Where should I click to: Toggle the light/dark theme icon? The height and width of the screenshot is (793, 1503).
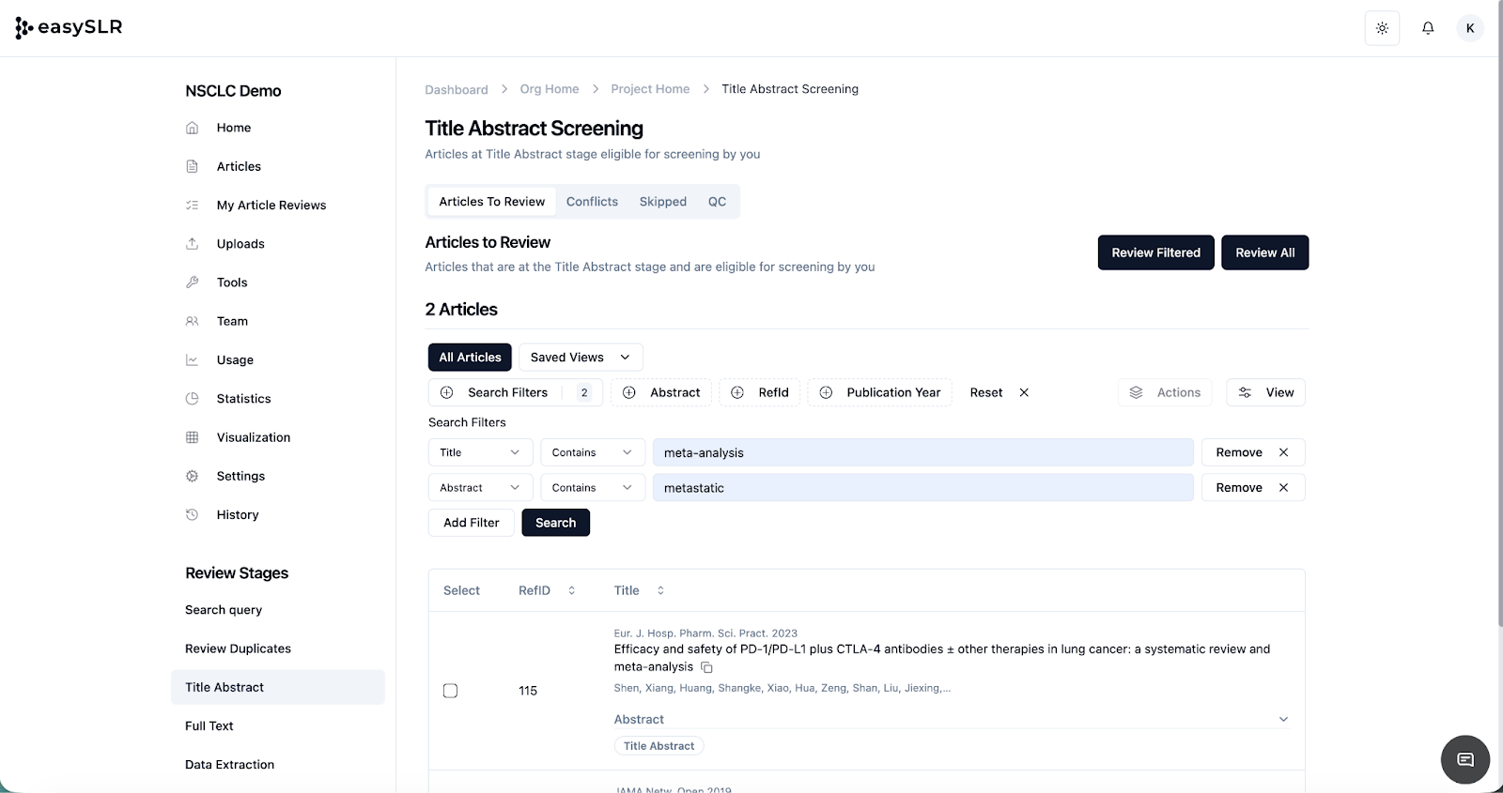click(x=1382, y=28)
